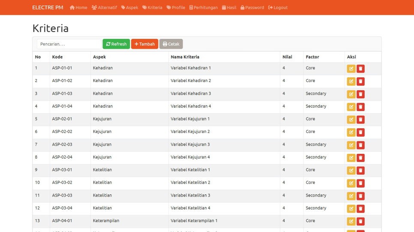Edit row ASP-03-03
This screenshot has height=232, width=414.
[x=351, y=196]
